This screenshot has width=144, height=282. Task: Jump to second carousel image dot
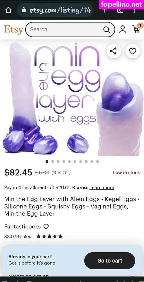pyautogui.click(x=53, y=162)
